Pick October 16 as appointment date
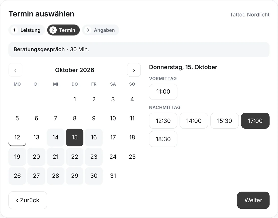 [x=94, y=137]
